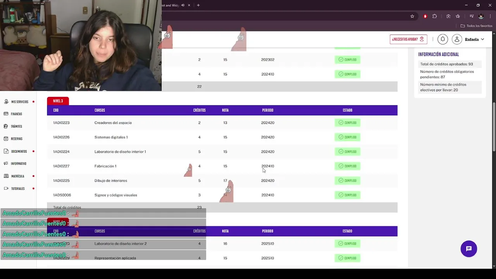Click the Cursos column header in Nivel 3

(x=100, y=110)
